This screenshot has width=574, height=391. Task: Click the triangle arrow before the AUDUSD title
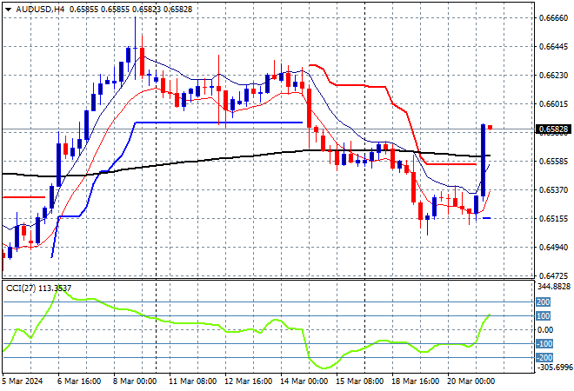point(8,8)
